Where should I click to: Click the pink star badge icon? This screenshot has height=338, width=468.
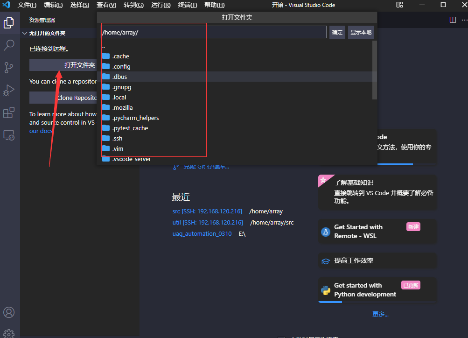(323, 180)
